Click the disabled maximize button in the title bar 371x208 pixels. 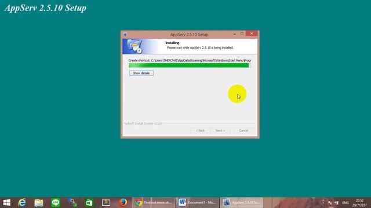[x=242, y=34]
